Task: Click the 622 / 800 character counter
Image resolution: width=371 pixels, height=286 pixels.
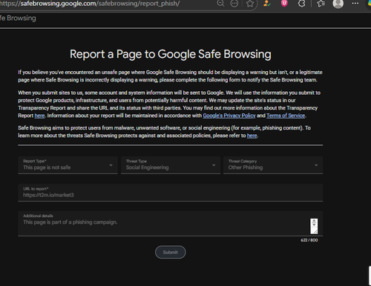Action: [x=309, y=240]
